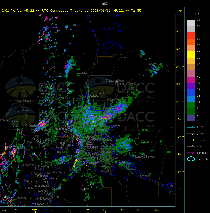
Task: Click the 'Divisadero' map label
Action: tap(112, 125)
